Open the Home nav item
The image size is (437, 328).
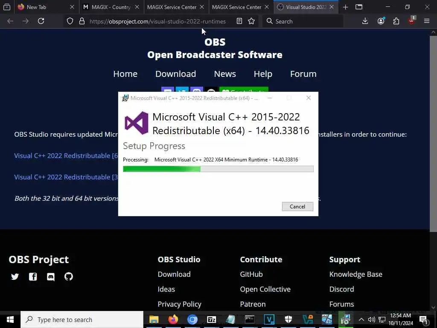pos(125,74)
